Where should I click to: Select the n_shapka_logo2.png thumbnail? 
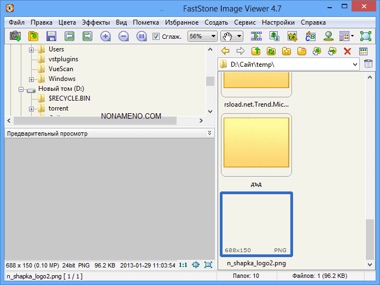pos(256,224)
